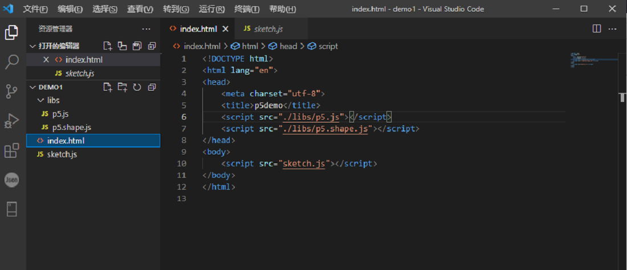
Task: Collapse all folders in DEMO1 explorer
Action: 152,87
